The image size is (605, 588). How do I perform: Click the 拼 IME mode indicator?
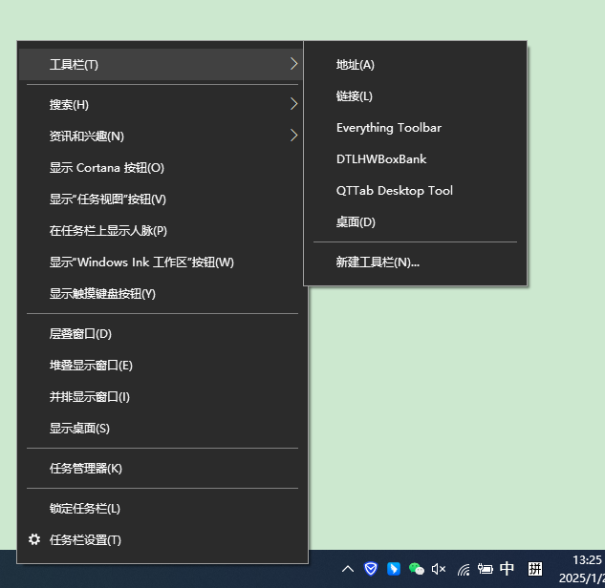[x=535, y=569]
